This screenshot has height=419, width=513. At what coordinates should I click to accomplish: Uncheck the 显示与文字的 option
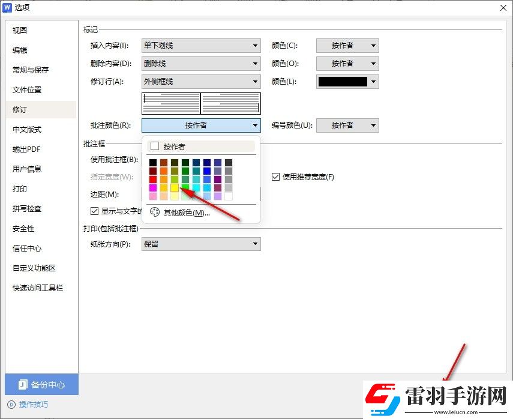(x=94, y=211)
